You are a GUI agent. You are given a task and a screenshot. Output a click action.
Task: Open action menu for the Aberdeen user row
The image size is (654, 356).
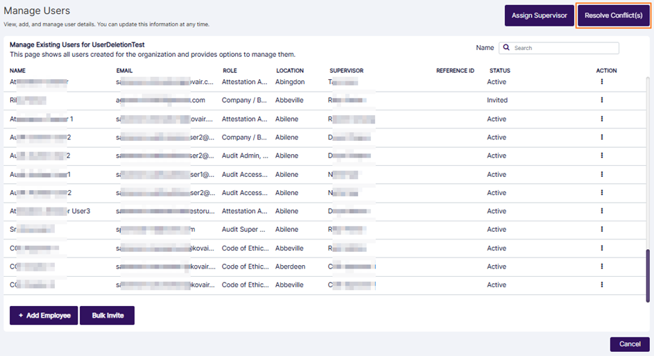(x=601, y=266)
